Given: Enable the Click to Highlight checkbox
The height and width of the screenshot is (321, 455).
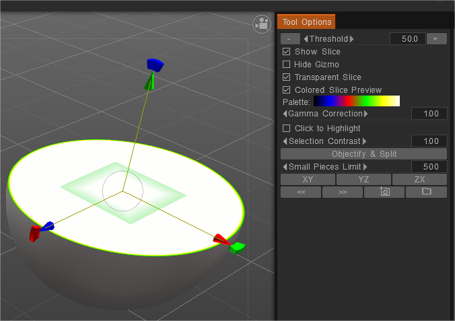Looking at the screenshot, I should [x=287, y=129].
